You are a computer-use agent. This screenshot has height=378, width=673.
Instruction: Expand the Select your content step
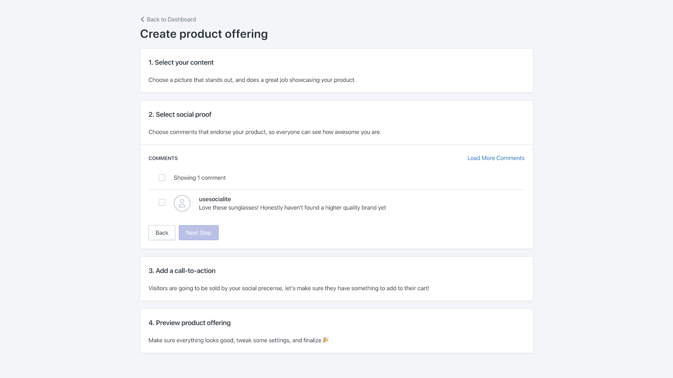pyautogui.click(x=181, y=63)
